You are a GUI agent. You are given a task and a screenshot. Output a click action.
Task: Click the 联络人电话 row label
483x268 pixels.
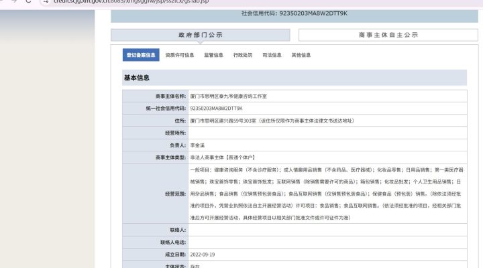(173, 243)
